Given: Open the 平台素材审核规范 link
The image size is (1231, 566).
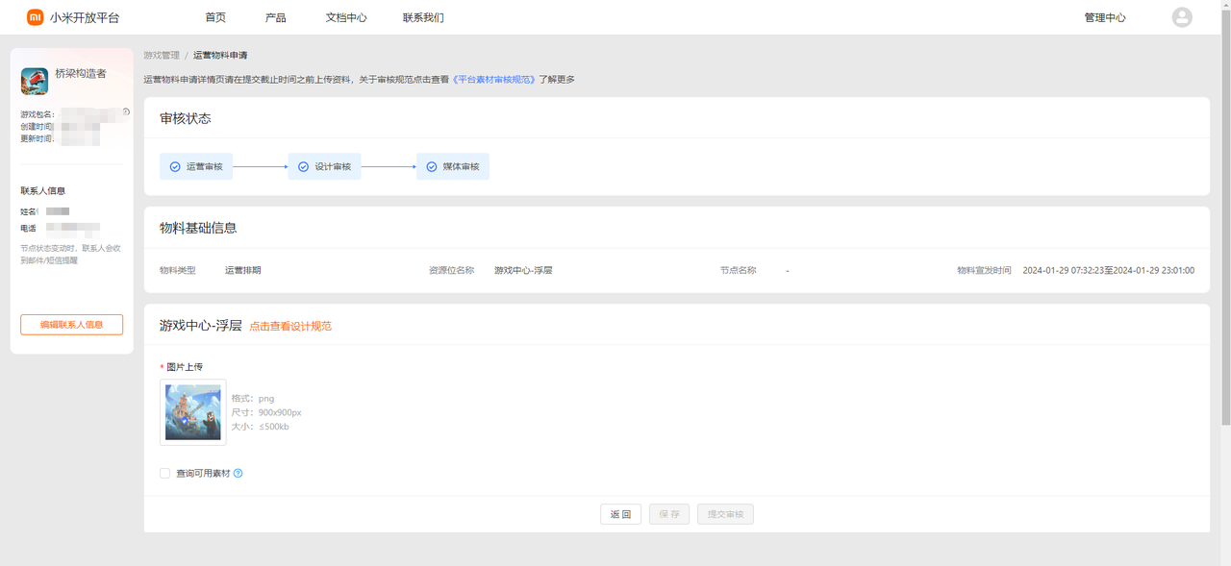Looking at the screenshot, I should click(x=494, y=80).
